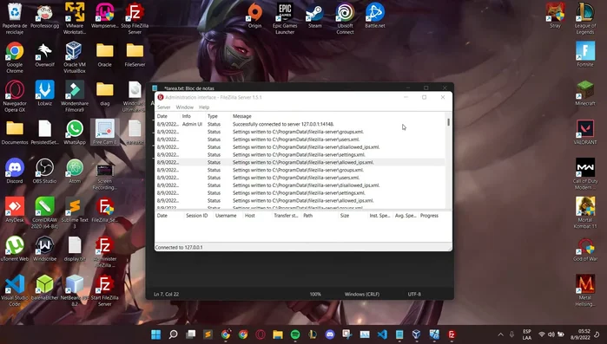Open Wampserver desktop shortcut
Viewport: 607px width, 344px height.
(x=104, y=16)
